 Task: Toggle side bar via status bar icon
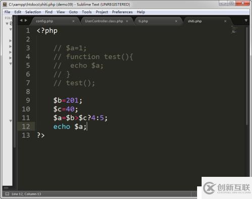[7, 194]
